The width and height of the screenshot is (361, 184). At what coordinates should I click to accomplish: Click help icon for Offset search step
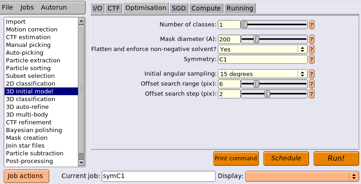point(311,94)
